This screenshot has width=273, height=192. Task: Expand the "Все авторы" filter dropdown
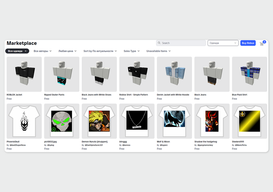pyautogui.click(x=42, y=51)
